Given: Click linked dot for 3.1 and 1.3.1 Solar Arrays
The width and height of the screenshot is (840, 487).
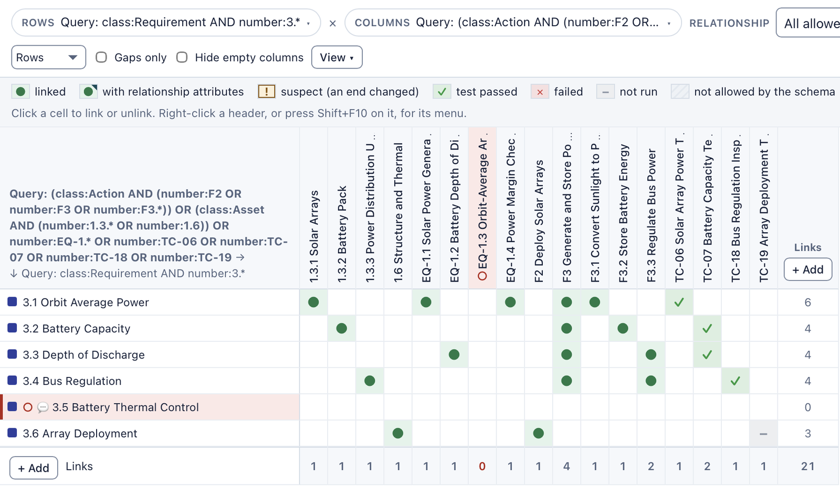Looking at the screenshot, I should [x=313, y=302].
